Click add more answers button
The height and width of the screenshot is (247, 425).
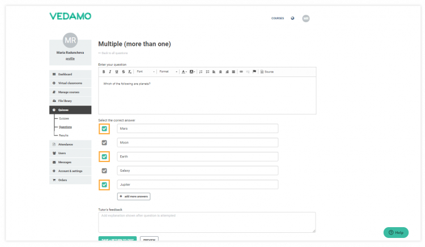coord(134,197)
